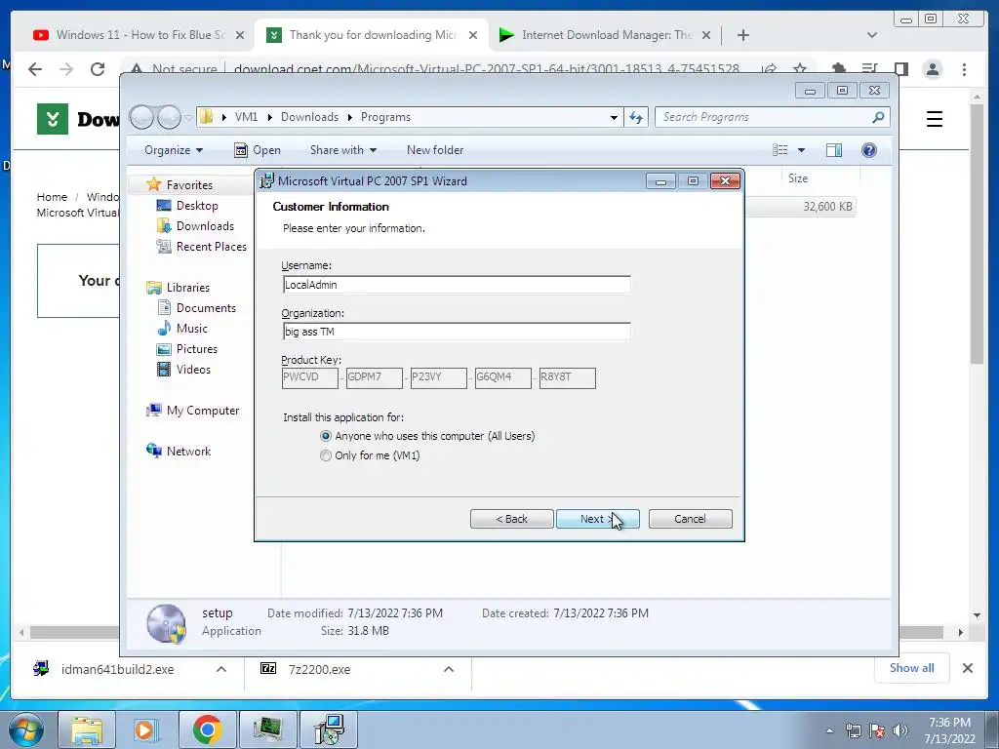The width and height of the screenshot is (999, 749).
Task: Click the Size column header
Action: pos(798,178)
